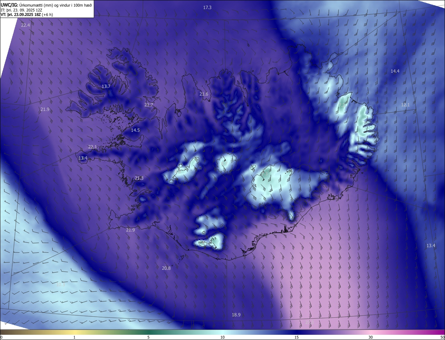The width and height of the screenshot is (445, 340).
Task: Click the "0" tick label on the color scale
Action: 1,337
